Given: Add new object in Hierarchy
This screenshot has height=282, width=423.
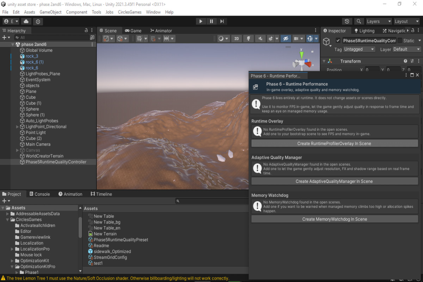Looking at the screenshot, I should click(6, 37).
